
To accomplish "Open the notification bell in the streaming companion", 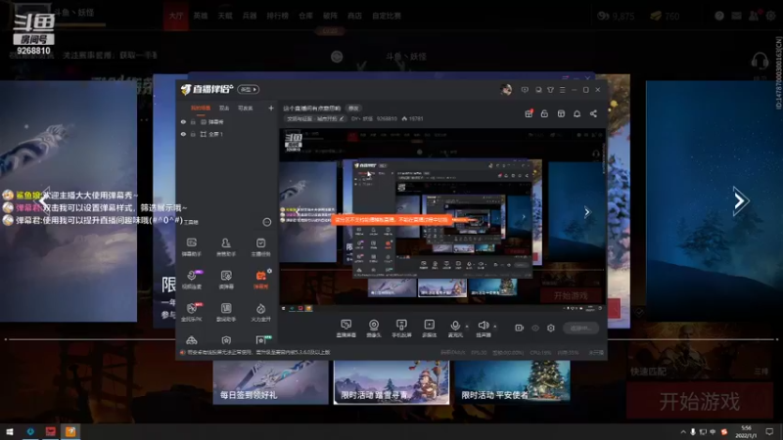I will (576, 113).
